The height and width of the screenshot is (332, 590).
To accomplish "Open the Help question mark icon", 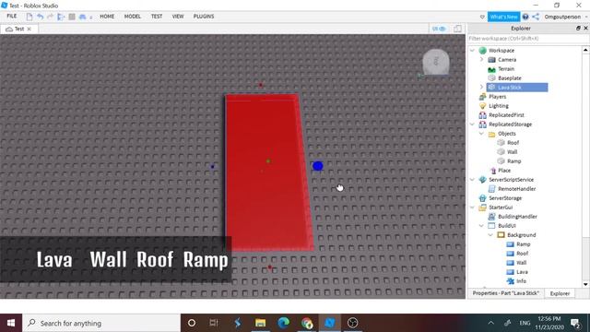I will click(525, 17).
